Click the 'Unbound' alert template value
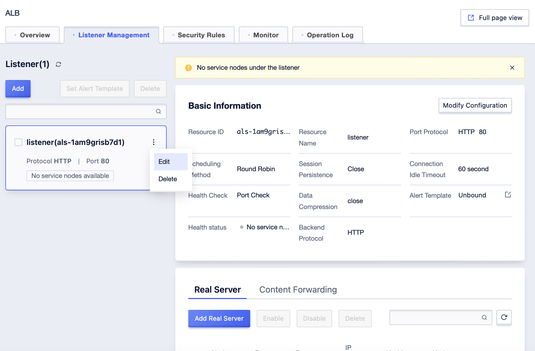535x351 pixels. [472, 195]
